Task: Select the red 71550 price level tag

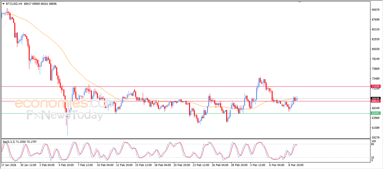Action: click(376, 86)
